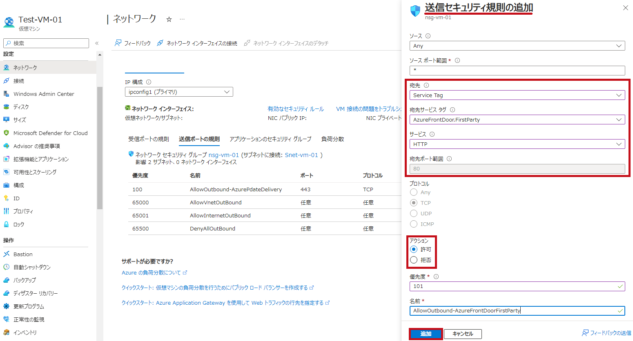Screen dimensions: 633x341
Task: Select the TCP protocol radio button
Action: tap(414, 203)
